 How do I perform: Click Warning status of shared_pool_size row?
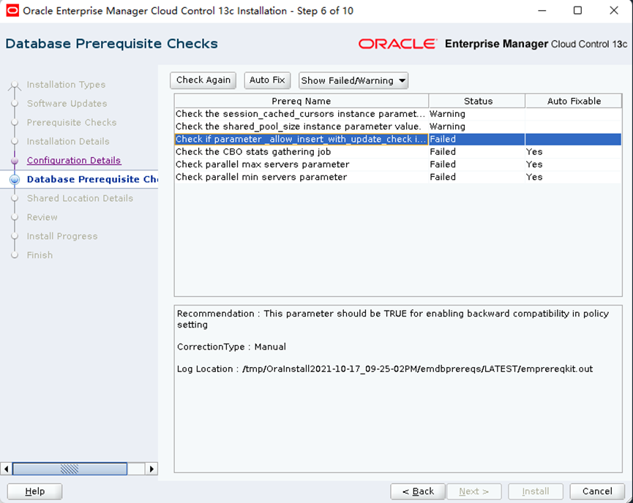(x=447, y=126)
